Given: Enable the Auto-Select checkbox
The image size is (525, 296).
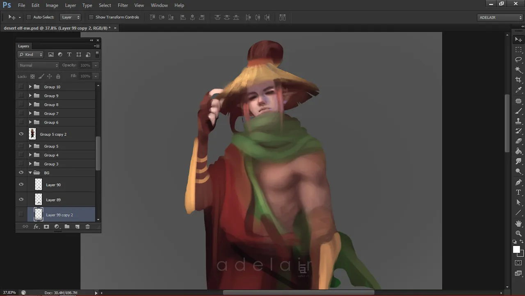Looking at the screenshot, I should pos(29,17).
